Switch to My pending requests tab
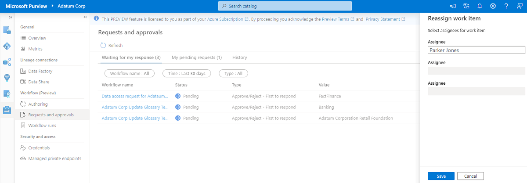Screen dimensions: 527x183 coord(196,57)
